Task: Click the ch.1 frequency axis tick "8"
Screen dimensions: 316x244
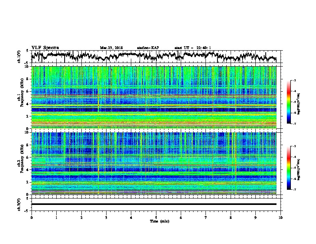Action: click(28, 79)
